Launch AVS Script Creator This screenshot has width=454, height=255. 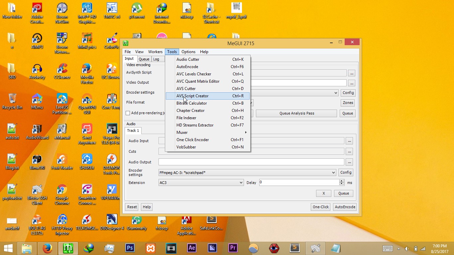[x=208, y=96]
